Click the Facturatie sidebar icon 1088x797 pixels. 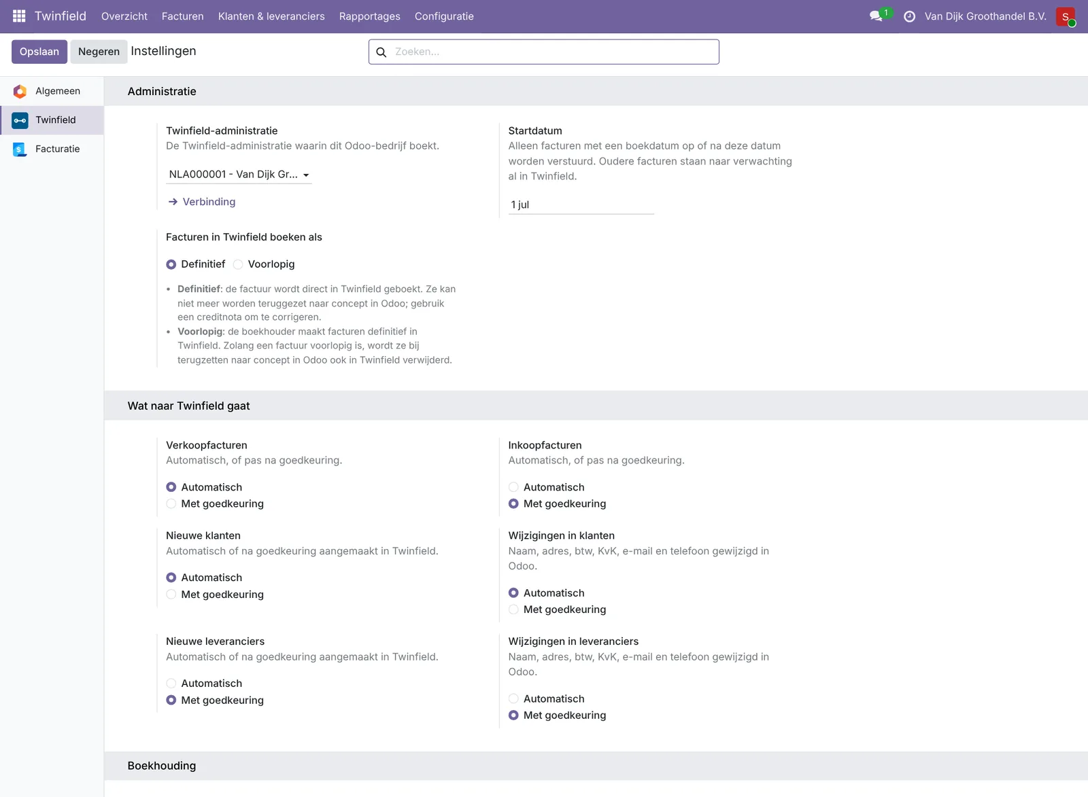pos(20,149)
